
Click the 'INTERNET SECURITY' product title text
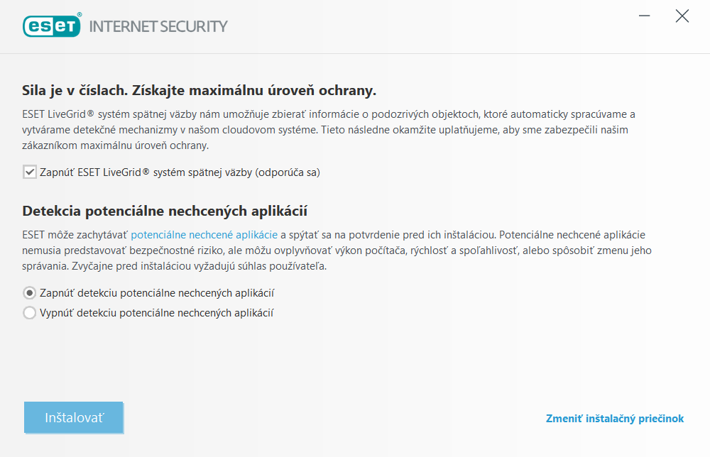coord(158,27)
